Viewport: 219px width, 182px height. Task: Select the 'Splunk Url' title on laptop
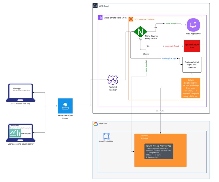(x=14, y=126)
